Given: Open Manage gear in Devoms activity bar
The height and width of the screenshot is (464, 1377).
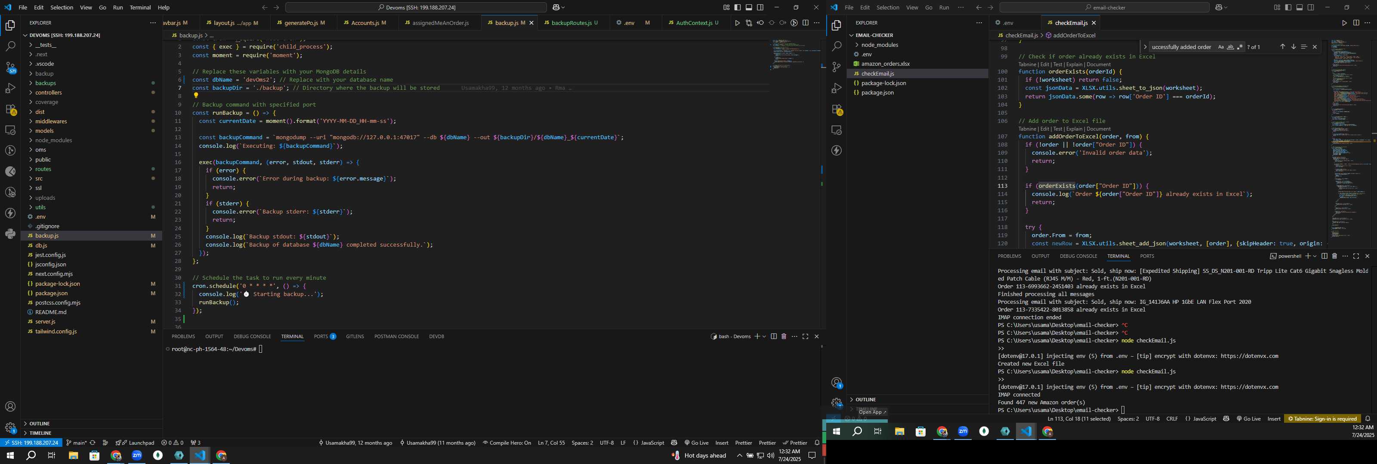Looking at the screenshot, I should tap(10, 427).
